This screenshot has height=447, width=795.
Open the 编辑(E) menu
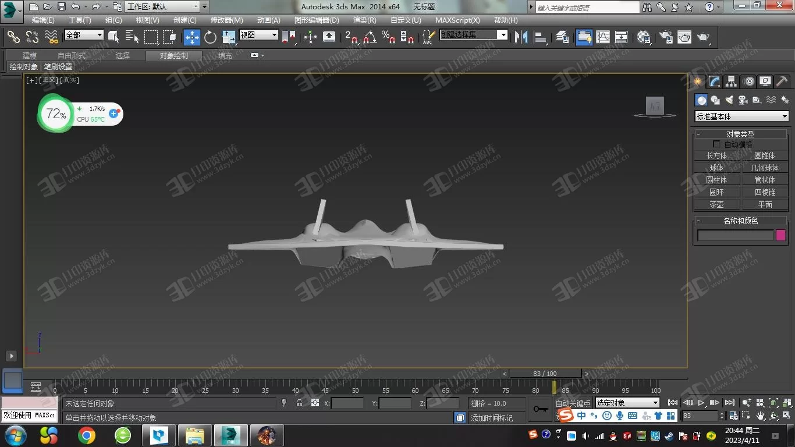point(43,20)
